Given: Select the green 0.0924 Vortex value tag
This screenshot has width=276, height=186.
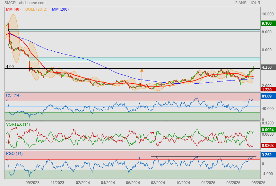Looking at the screenshot, I should click(268, 130).
